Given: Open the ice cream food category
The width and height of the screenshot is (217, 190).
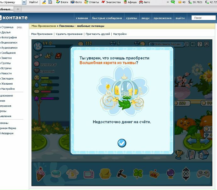Looking at the screenshot, I should 41,173.
